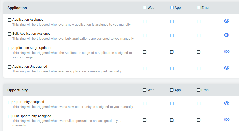Viewport: 239px width, 131px height.
Task: Check App header box in Application section
Action: [x=172, y=8]
